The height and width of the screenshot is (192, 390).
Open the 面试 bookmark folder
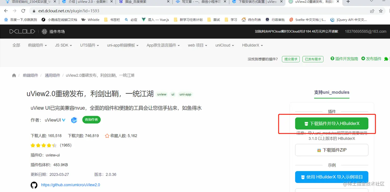tap(214, 20)
